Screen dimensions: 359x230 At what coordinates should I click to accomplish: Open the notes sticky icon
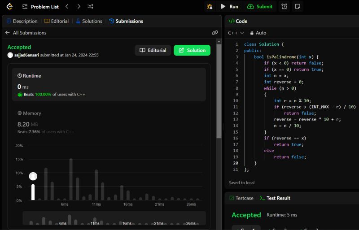298,7
